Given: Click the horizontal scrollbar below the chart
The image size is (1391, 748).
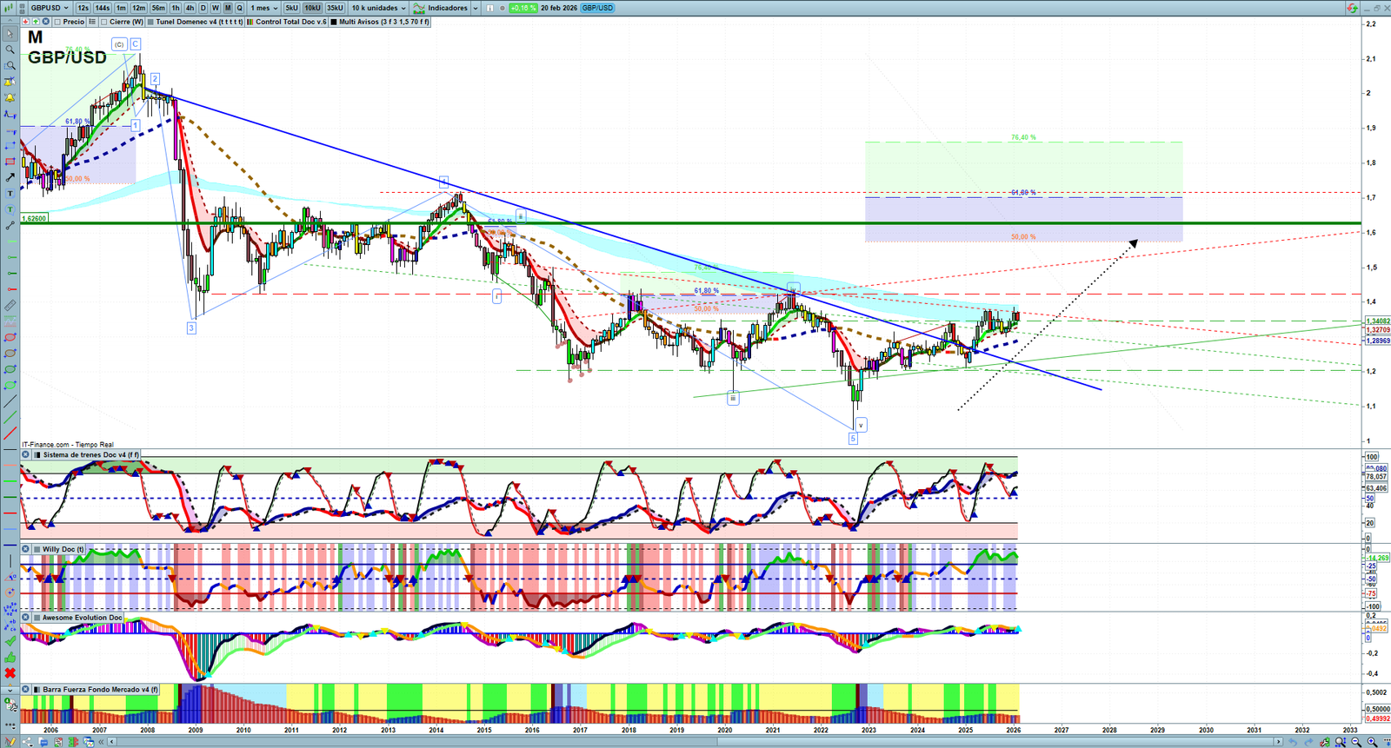Looking at the screenshot, I should (695, 741).
